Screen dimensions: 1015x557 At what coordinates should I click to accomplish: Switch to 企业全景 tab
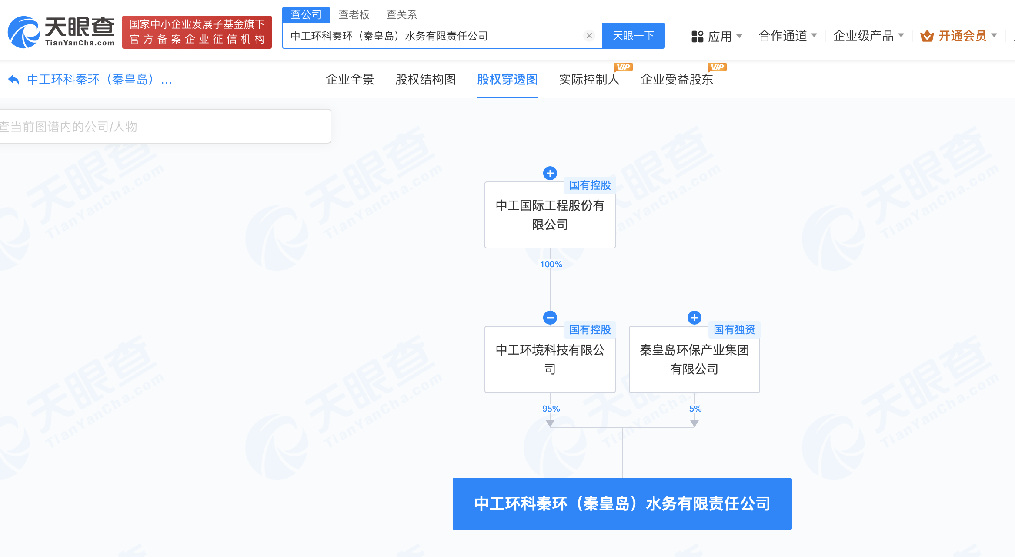350,80
